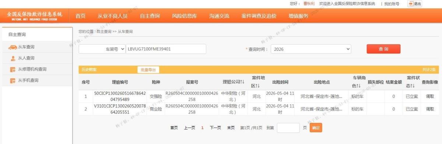Click the 共计2条 total count

[x=429, y=70]
